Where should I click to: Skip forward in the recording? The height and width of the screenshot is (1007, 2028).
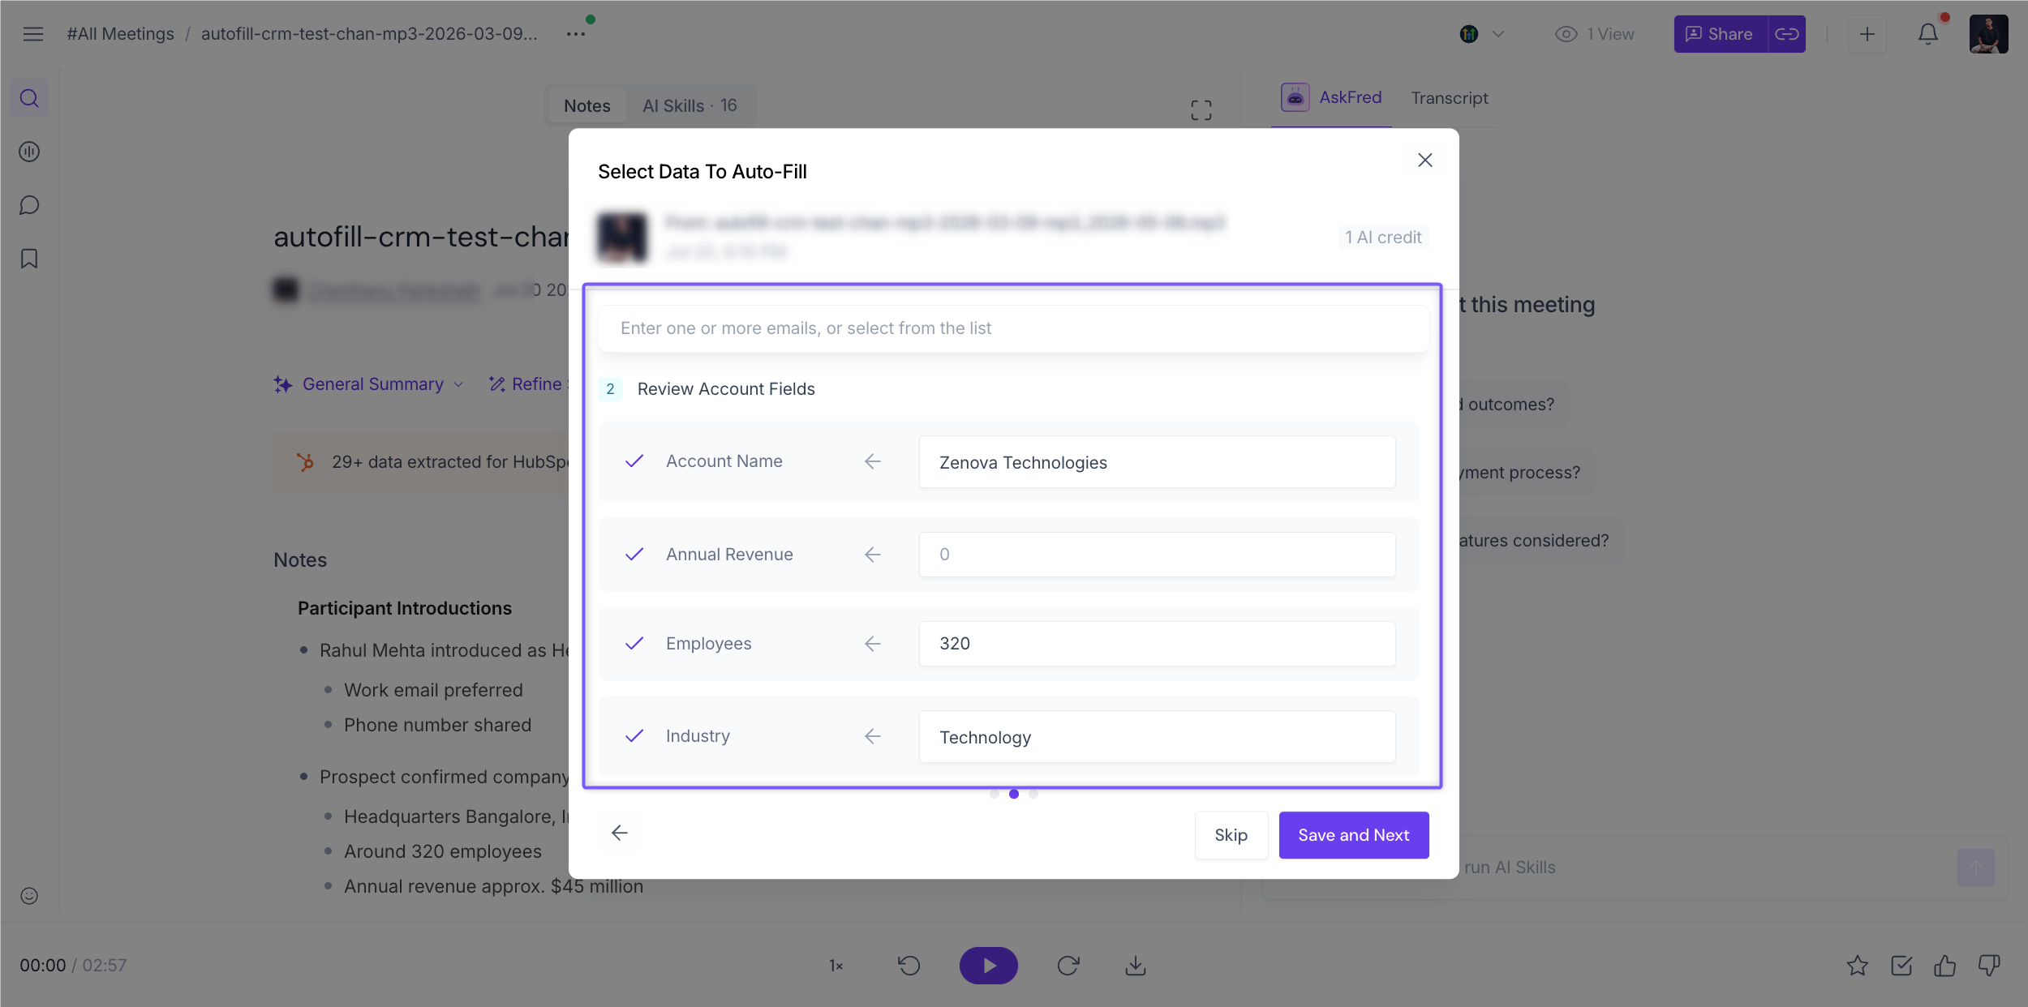click(1068, 966)
